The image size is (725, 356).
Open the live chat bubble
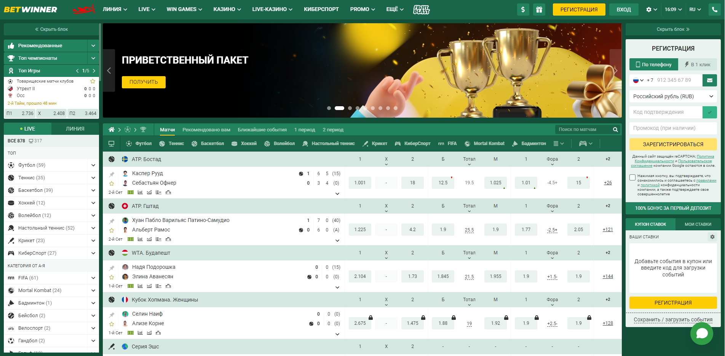point(702,334)
